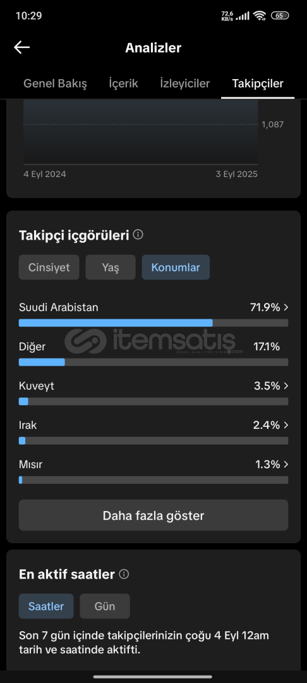307x683 pixels.
Task: Expand Suudi Arabistan chevron
Action: 286,307
